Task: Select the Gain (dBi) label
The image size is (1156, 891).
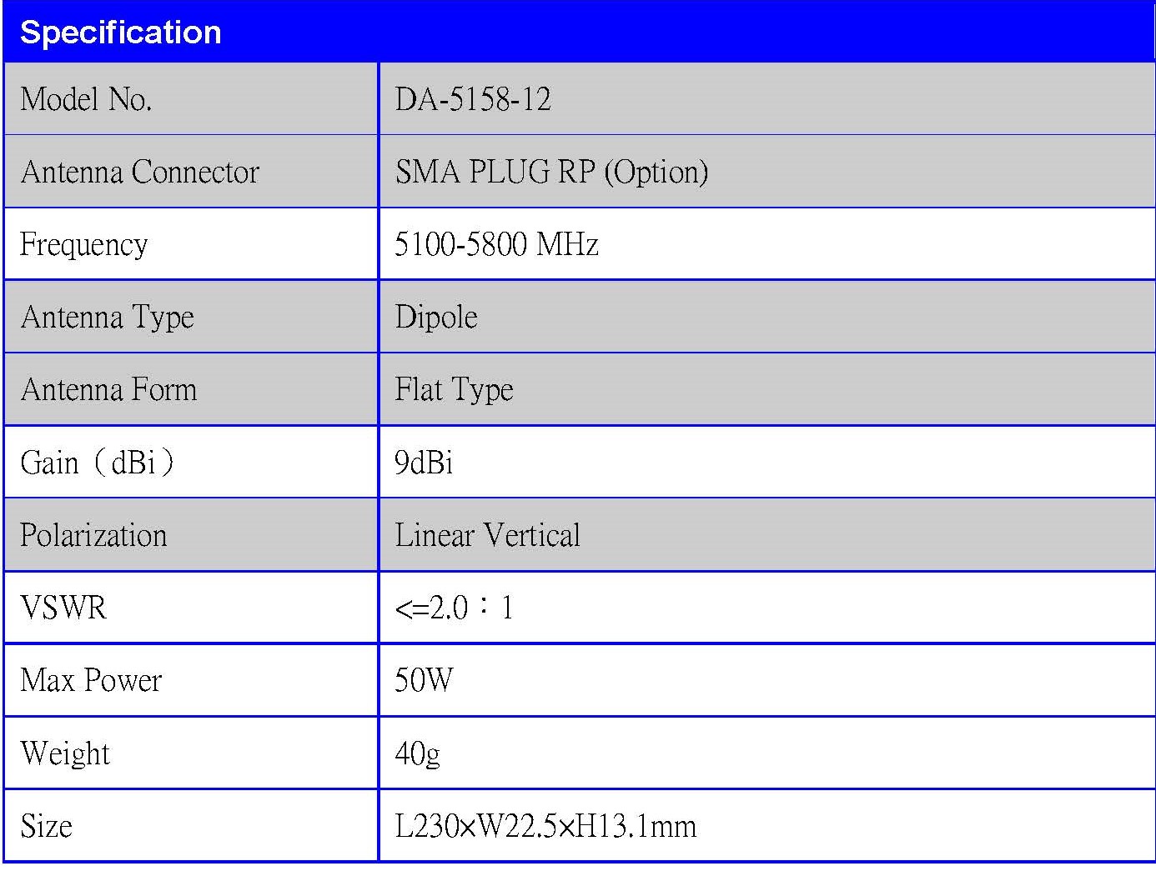Action: [98, 462]
